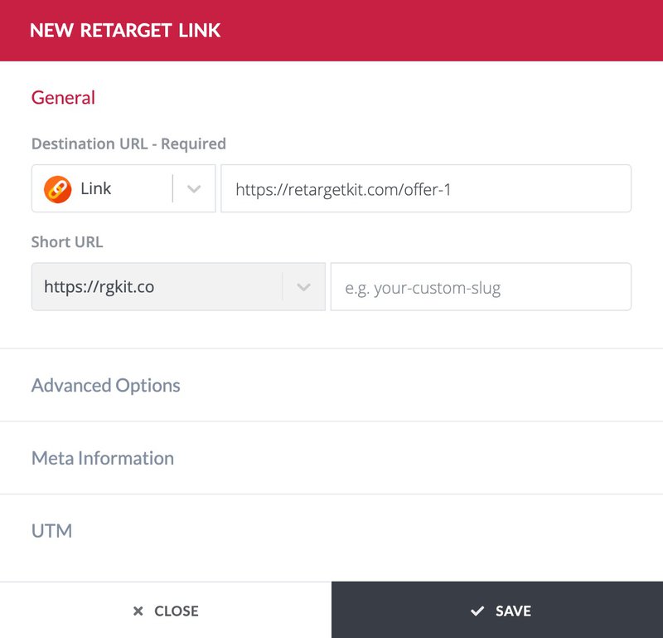Click the checkmark icon beside Save
Image resolution: width=663 pixels, height=638 pixels.
[x=477, y=611]
